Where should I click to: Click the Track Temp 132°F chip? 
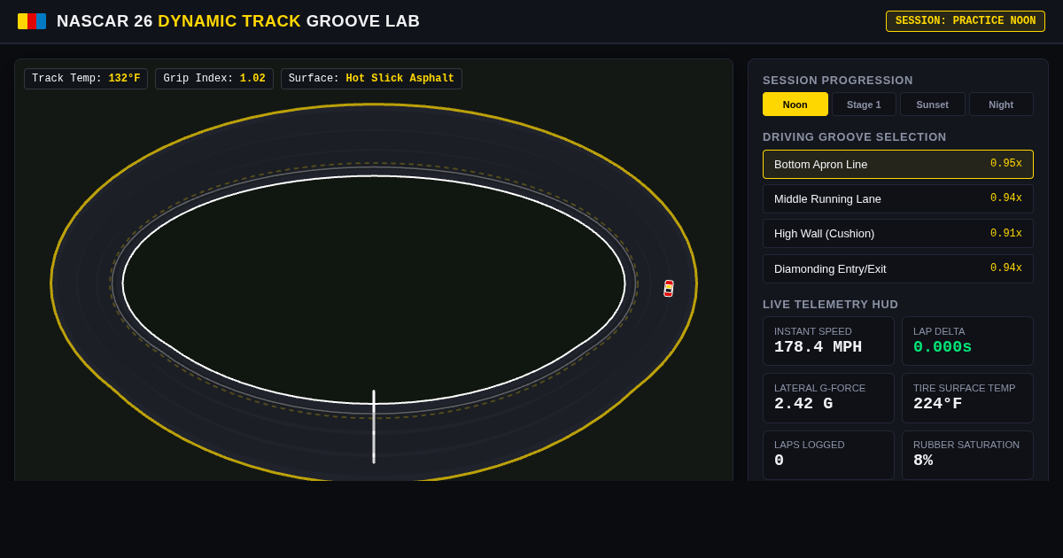[86, 79]
